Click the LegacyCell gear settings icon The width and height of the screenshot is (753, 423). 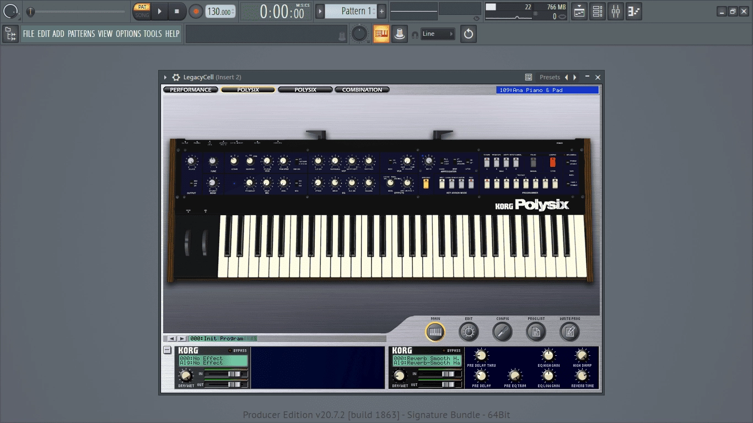point(176,77)
